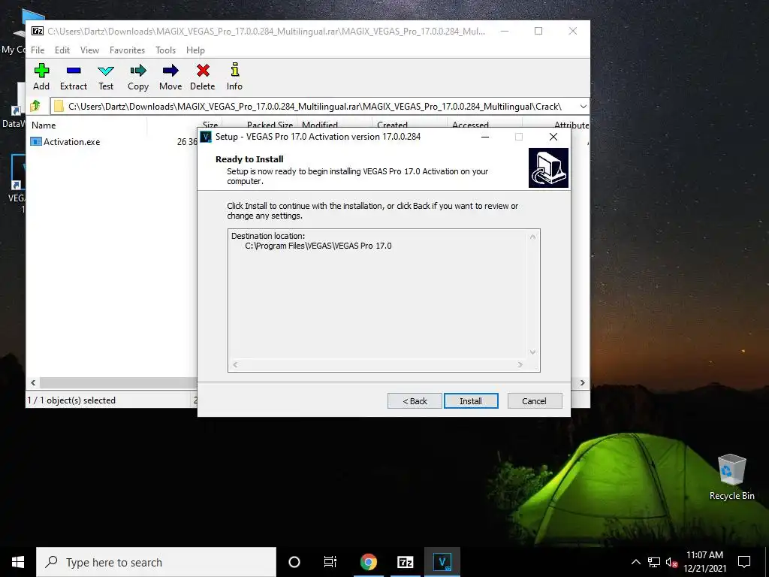Click the 7-Zip address bar path field
769x577 pixels.
[x=314, y=107]
